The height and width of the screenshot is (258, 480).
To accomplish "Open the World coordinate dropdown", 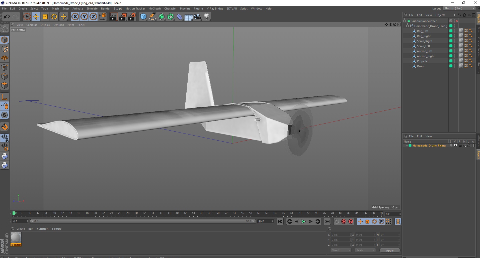I will click(341, 250).
